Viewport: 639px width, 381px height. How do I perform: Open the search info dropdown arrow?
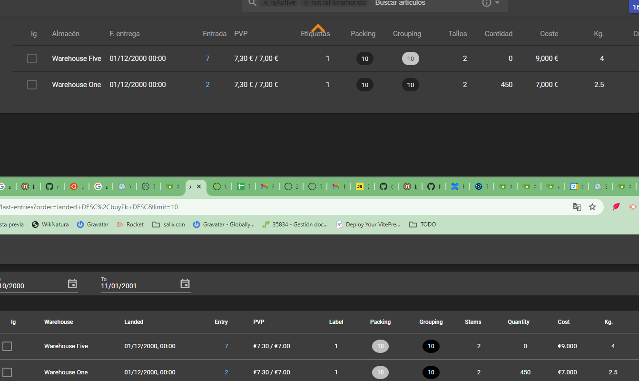click(497, 3)
